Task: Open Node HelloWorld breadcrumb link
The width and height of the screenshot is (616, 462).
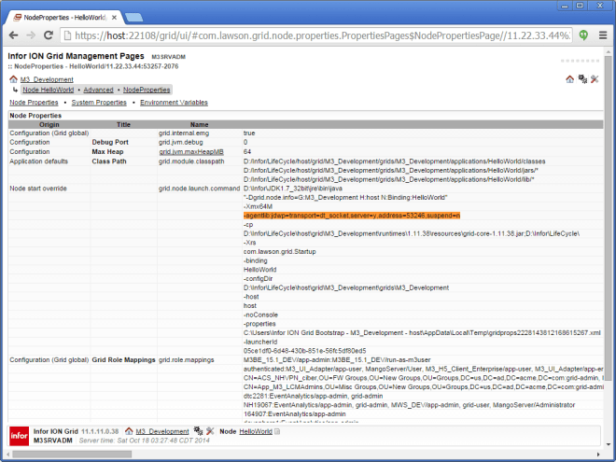Action: (48, 90)
